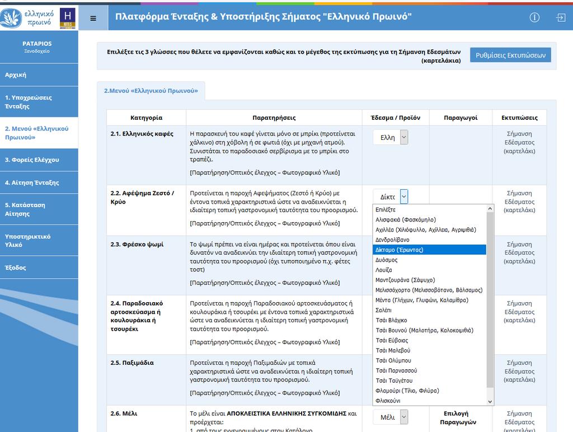Screen dimensions: 573x432
Task: Choose Δίκταμο (Έρωντας) highlighted option
Action: coord(430,250)
